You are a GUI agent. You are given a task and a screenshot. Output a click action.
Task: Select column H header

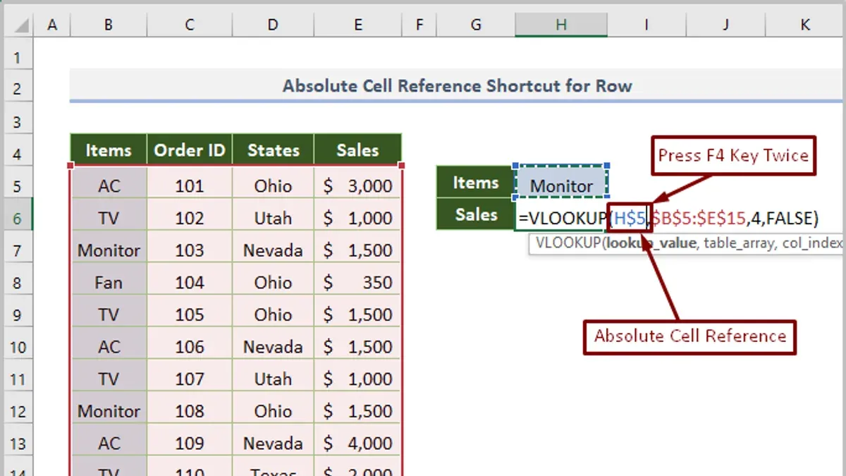(560, 25)
